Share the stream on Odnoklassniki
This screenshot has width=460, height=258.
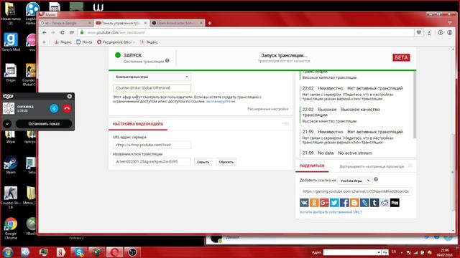click(x=314, y=202)
